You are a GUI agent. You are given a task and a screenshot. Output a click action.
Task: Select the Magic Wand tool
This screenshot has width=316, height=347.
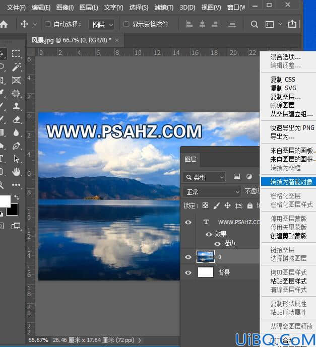[17, 67]
